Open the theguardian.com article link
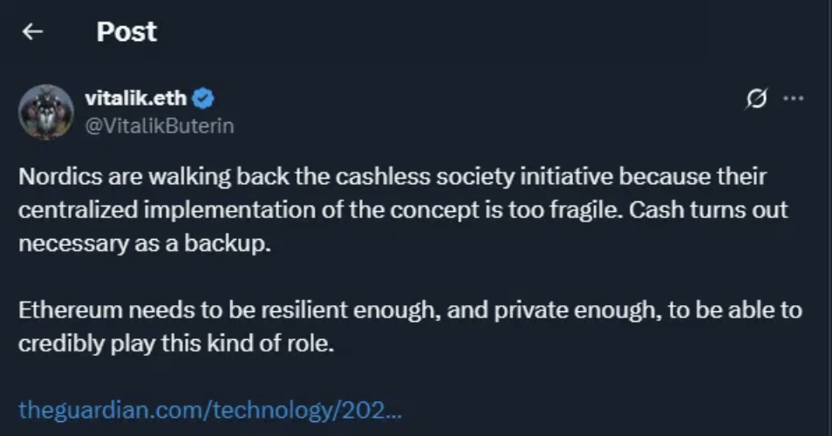 [x=209, y=408]
